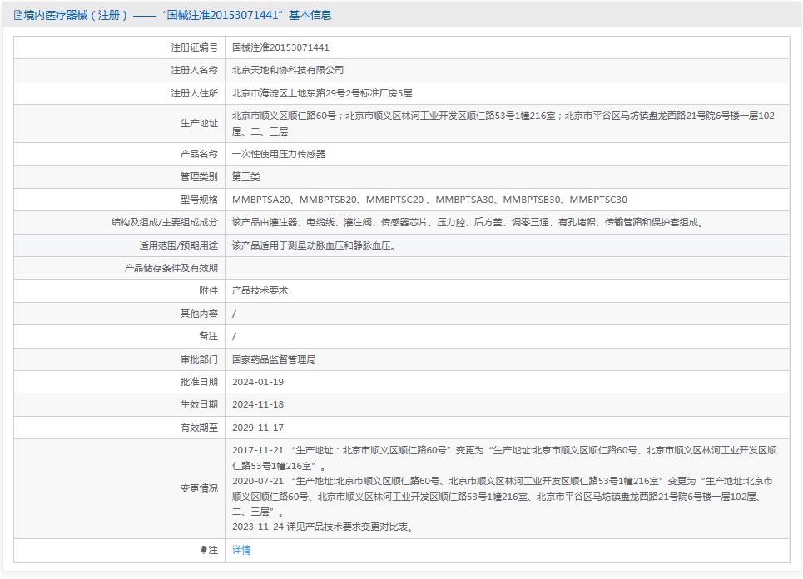Click the 生产地址 cell content
The width and height of the screenshot is (803, 579).
416,125
